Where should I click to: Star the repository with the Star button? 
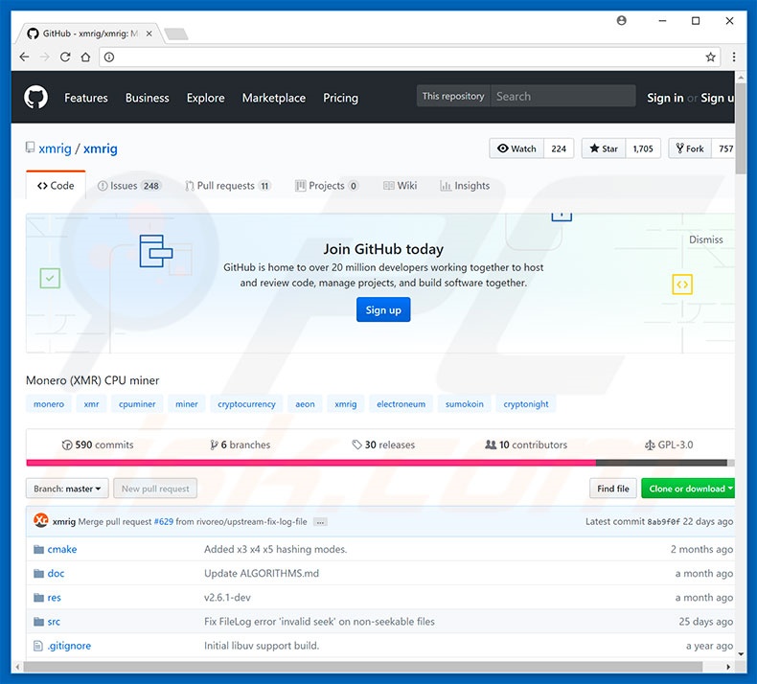tap(604, 148)
